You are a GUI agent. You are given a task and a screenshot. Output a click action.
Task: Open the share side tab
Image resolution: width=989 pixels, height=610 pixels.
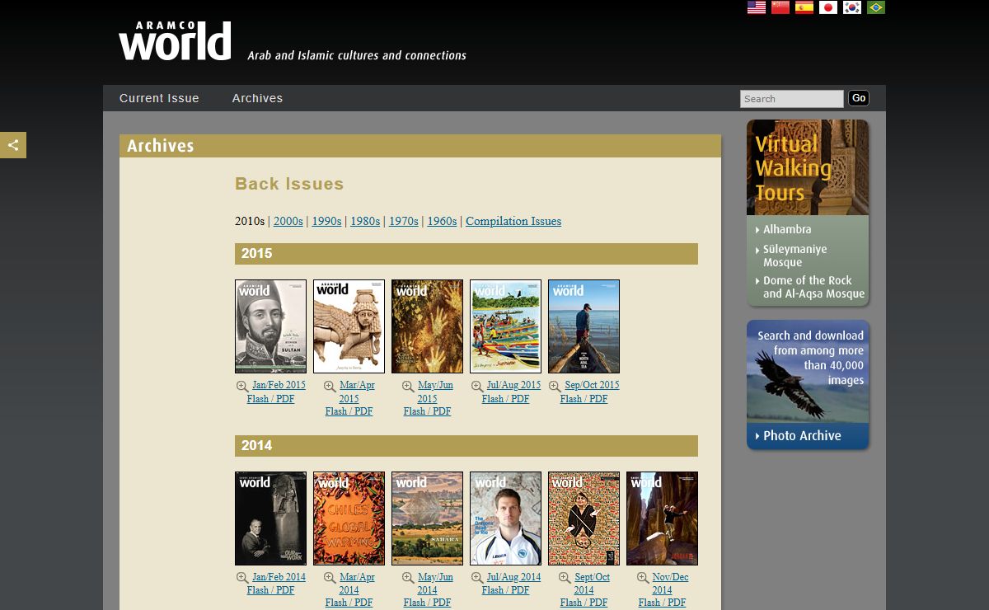13,145
